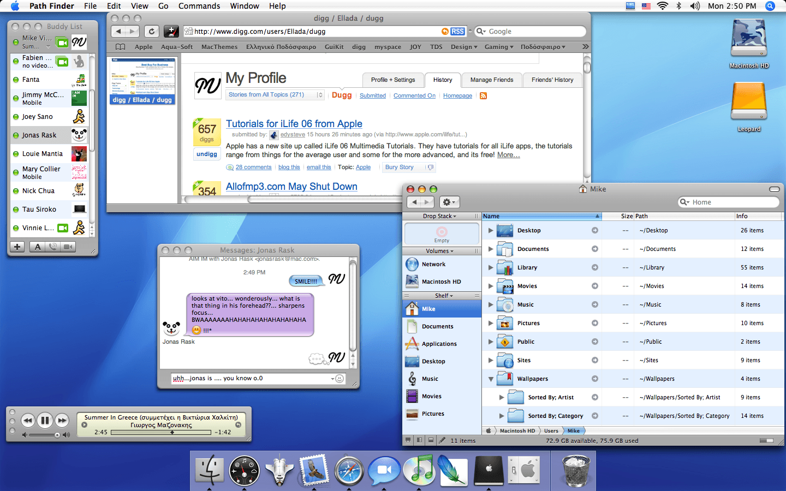Reload the page in the browser

(152, 32)
